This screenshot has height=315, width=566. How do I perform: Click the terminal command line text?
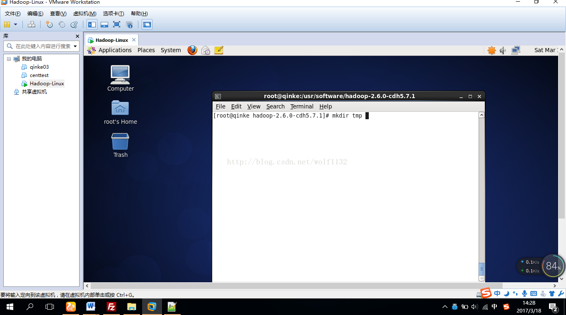coord(288,116)
